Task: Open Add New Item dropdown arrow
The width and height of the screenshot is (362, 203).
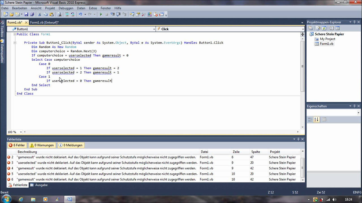Action: coord(21,14)
